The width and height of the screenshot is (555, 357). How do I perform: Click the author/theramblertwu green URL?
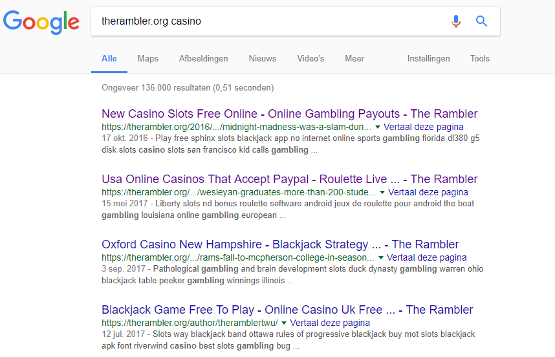coord(190,323)
